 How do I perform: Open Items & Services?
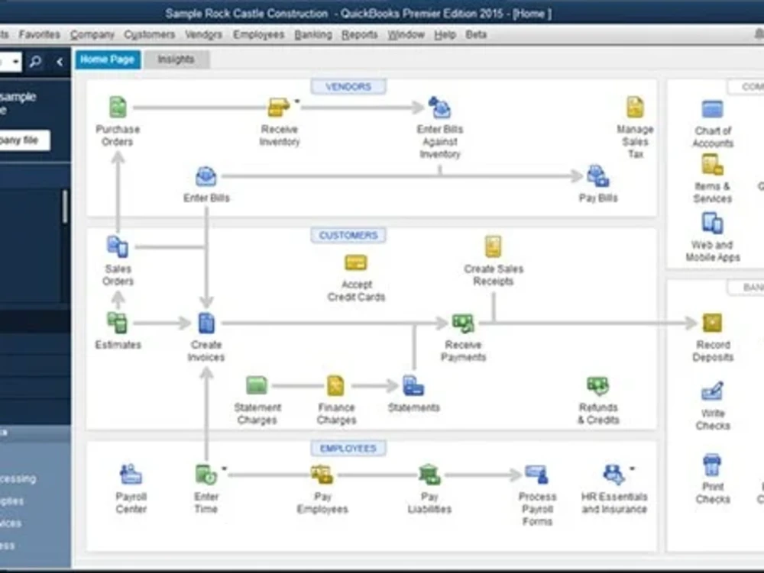click(x=712, y=164)
